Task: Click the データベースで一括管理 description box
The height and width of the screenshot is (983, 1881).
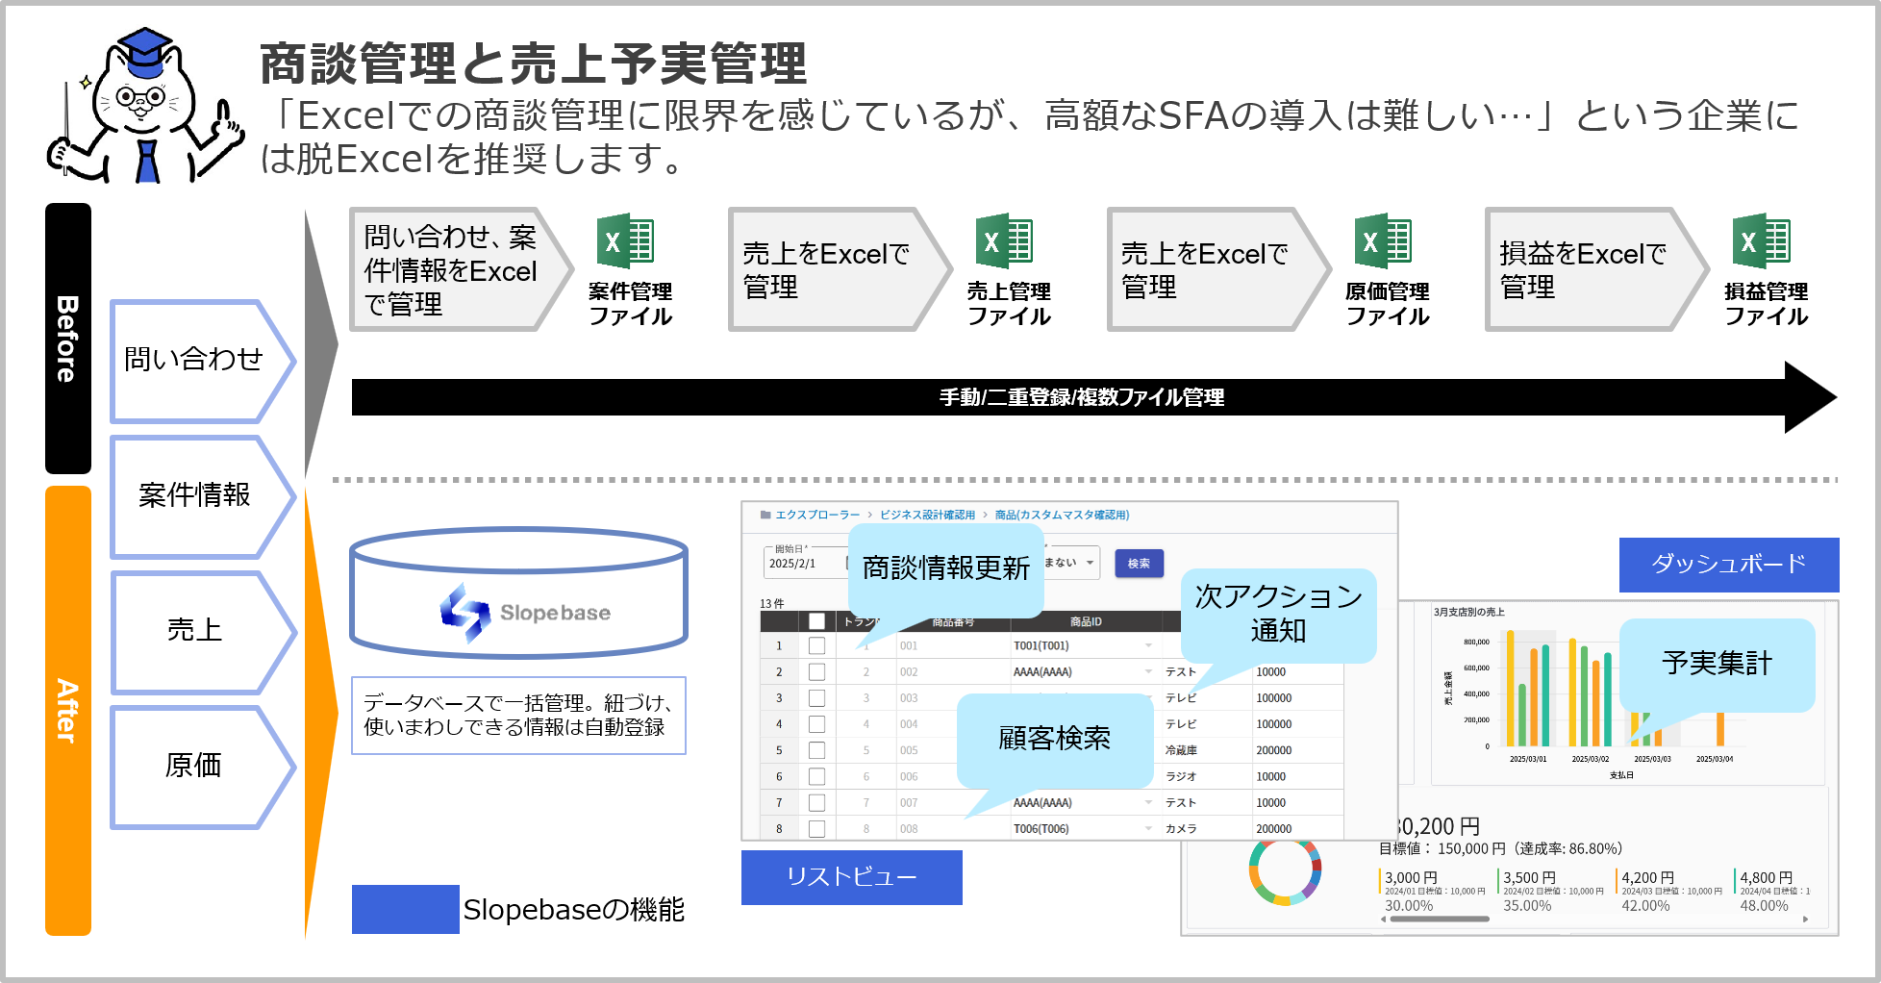Action: [x=518, y=716]
